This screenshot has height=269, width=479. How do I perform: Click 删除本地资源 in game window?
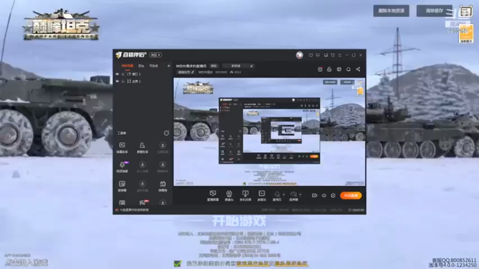click(391, 11)
